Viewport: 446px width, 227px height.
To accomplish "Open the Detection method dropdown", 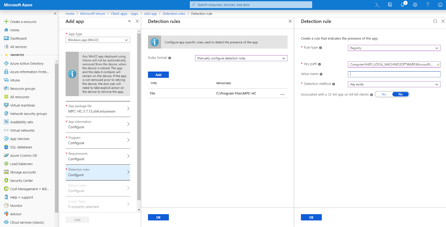I will point(394,84).
